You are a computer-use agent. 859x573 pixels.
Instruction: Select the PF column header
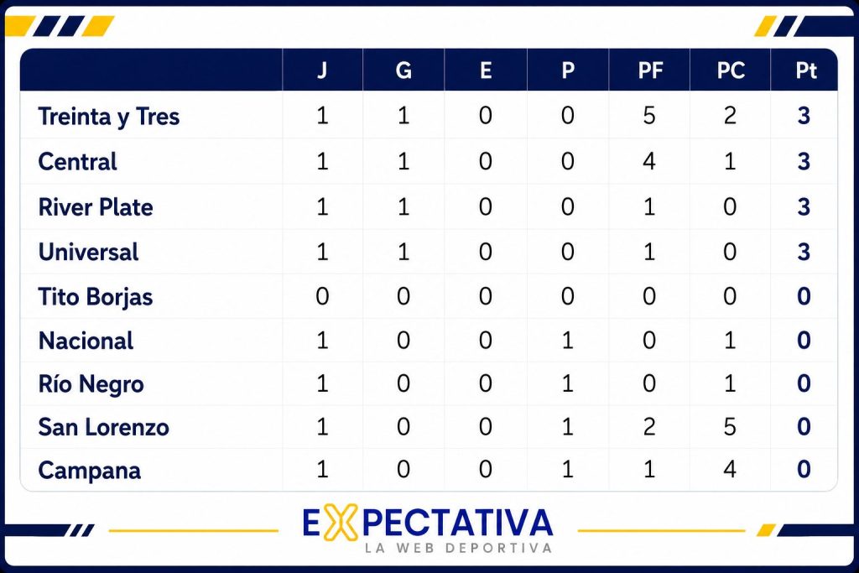[650, 70]
